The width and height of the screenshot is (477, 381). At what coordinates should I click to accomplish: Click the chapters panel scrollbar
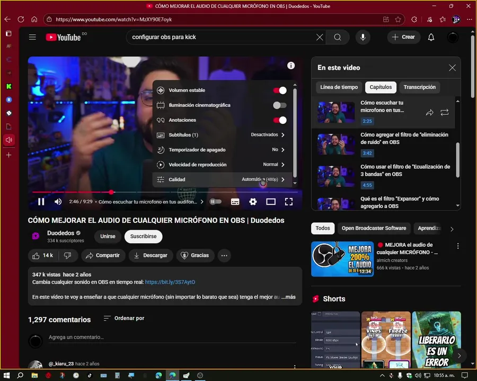coord(457,160)
